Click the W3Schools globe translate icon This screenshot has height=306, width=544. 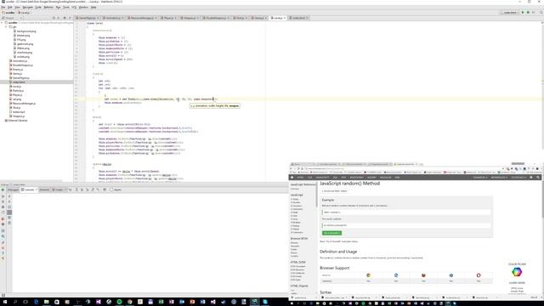(x=530, y=178)
